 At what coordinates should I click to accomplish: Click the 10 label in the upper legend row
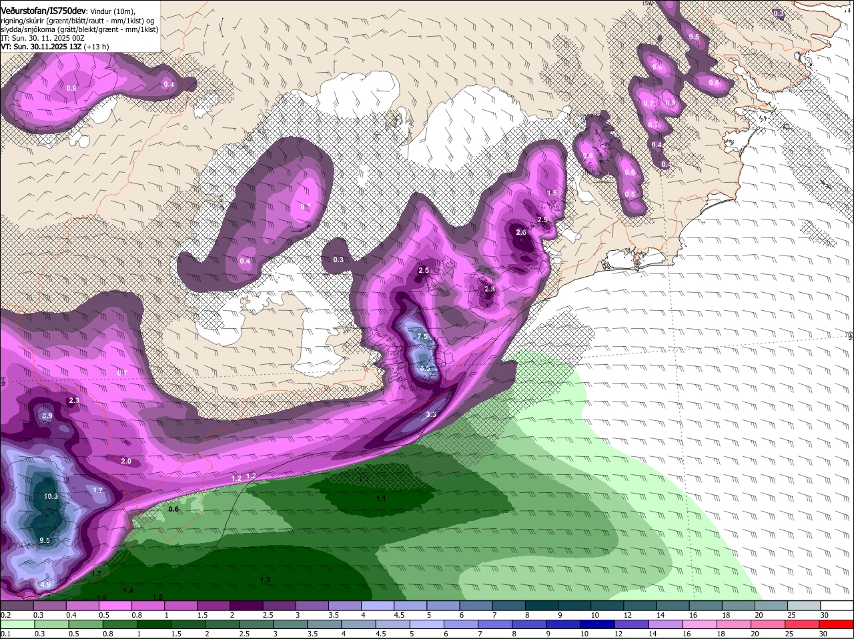point(594,615)
